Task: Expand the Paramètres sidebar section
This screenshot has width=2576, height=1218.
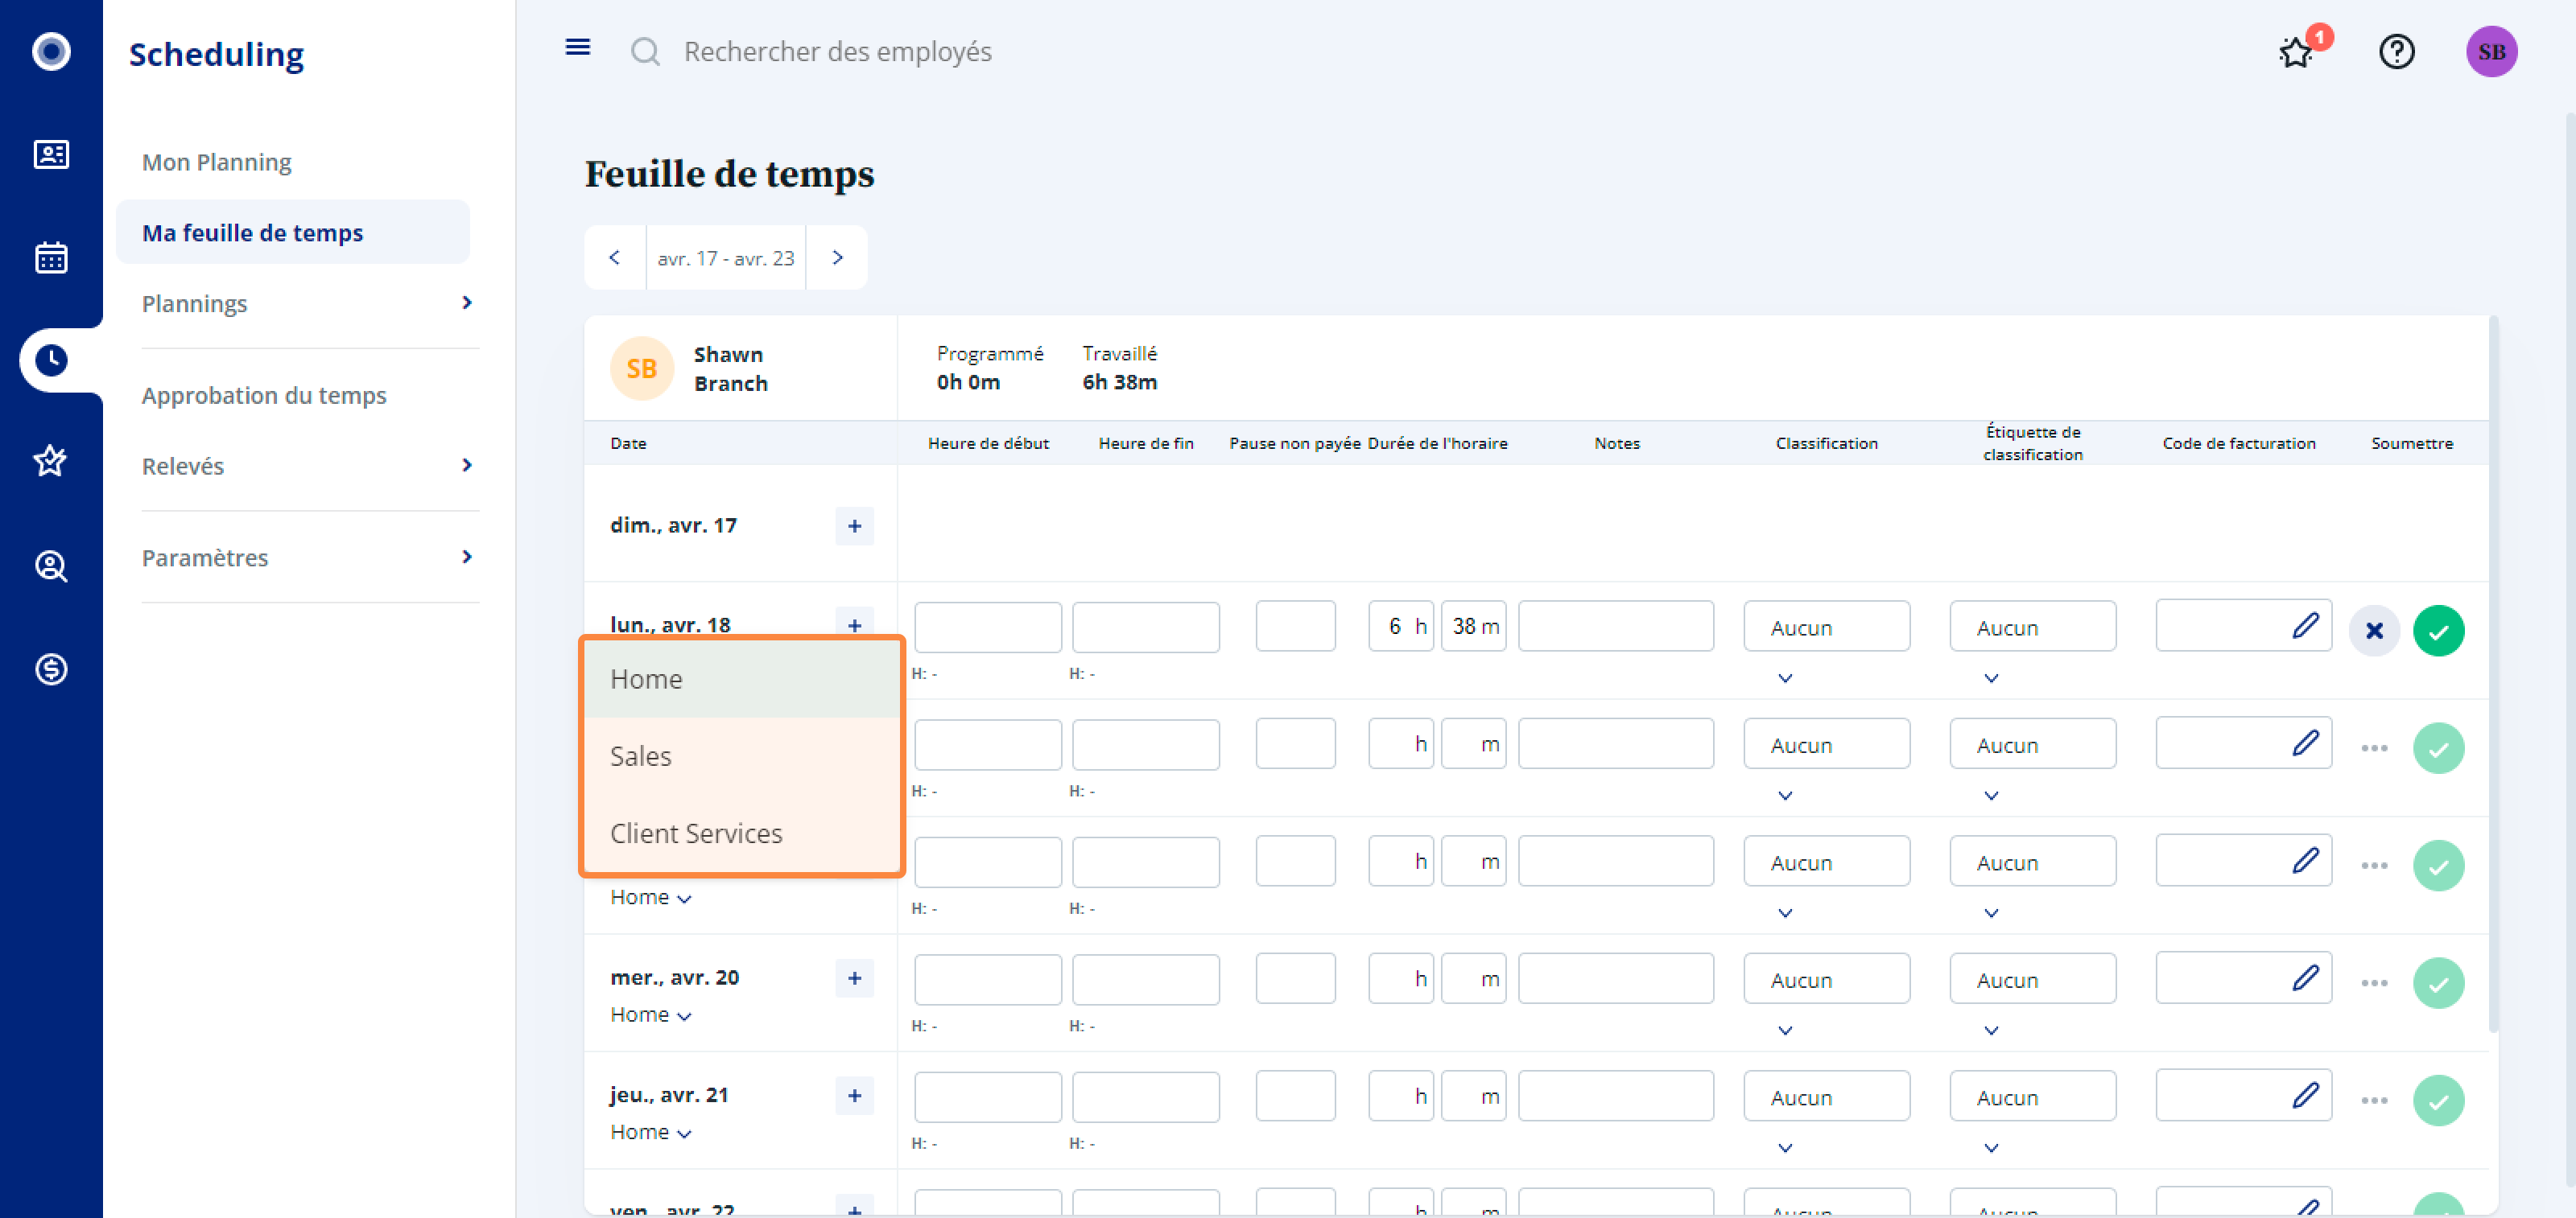Action: (x=310, y=557)
